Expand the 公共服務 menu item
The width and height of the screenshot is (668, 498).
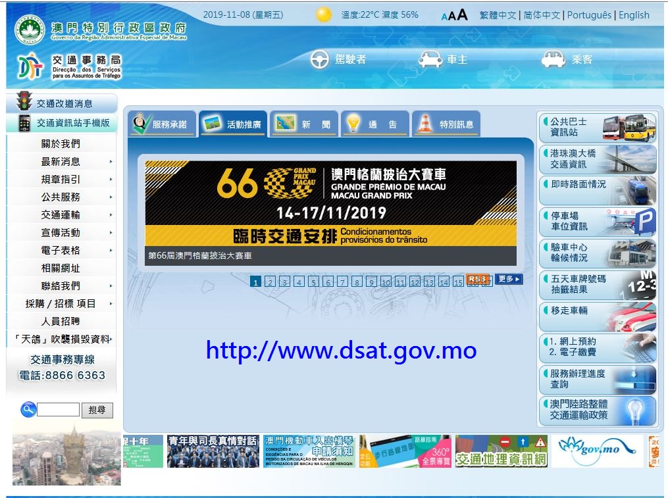pos(61,197)
